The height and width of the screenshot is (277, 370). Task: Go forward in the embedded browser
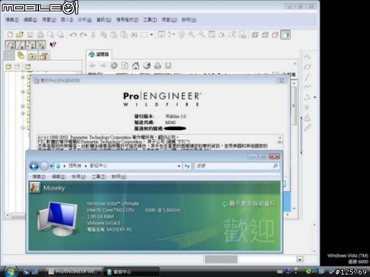[x=103, y=65]
